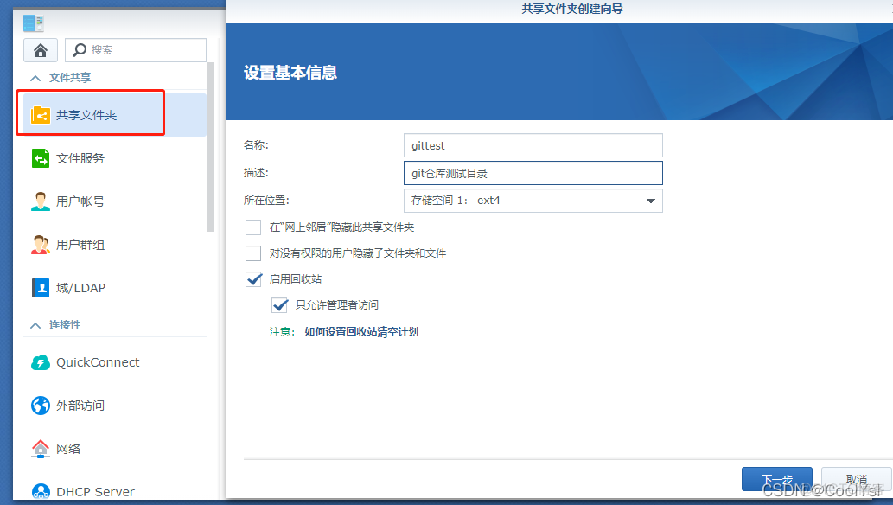Enable hiding folder in 网上邻居
This screenshot has width=893, height=505.
tap(254, 227)
